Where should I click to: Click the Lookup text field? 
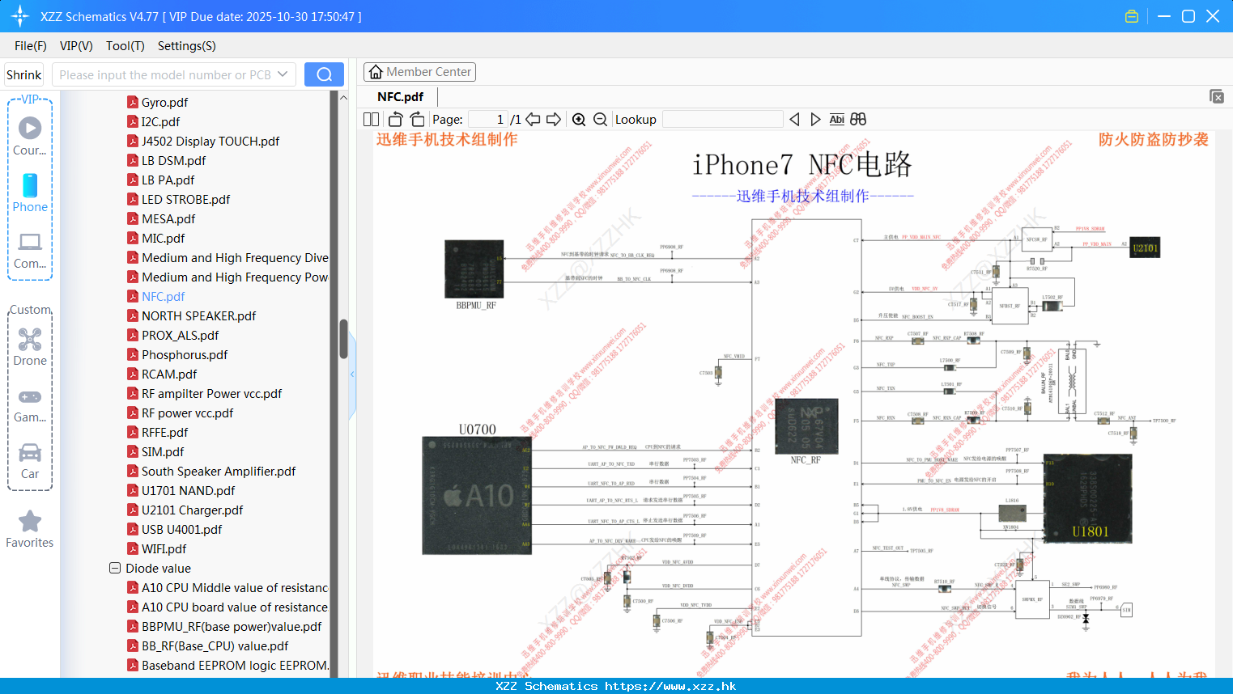tap(723, 119)
